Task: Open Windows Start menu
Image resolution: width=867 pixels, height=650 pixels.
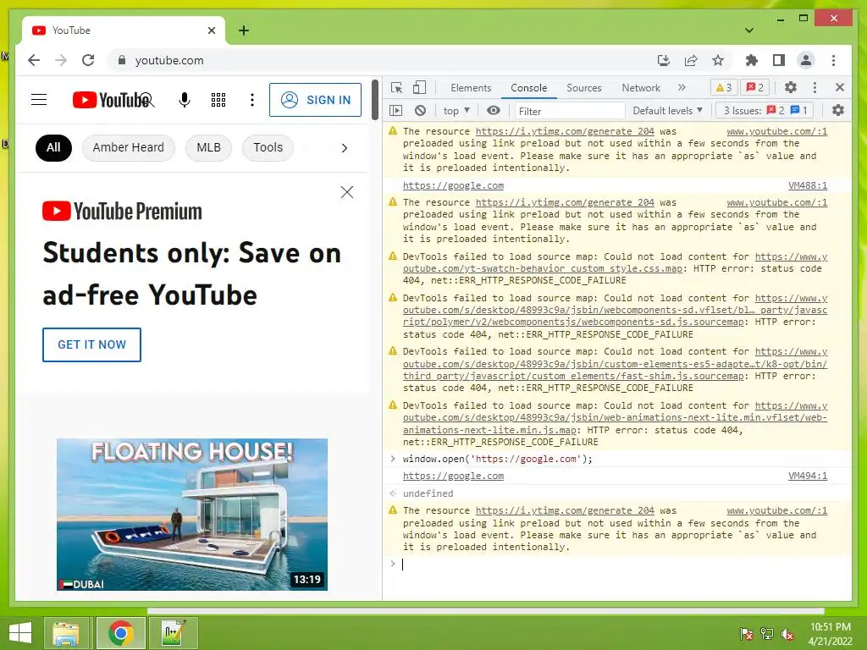Action: point(20,633)
